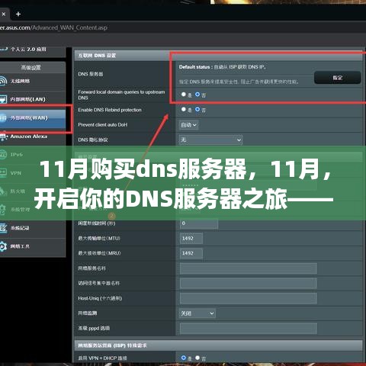Screen dimensions: 366x366
Task: Select 否 for Enable DNS Rebind protection
Action: point(197,109)
